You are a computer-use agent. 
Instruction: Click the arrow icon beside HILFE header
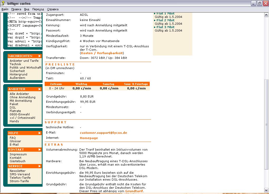40,133
